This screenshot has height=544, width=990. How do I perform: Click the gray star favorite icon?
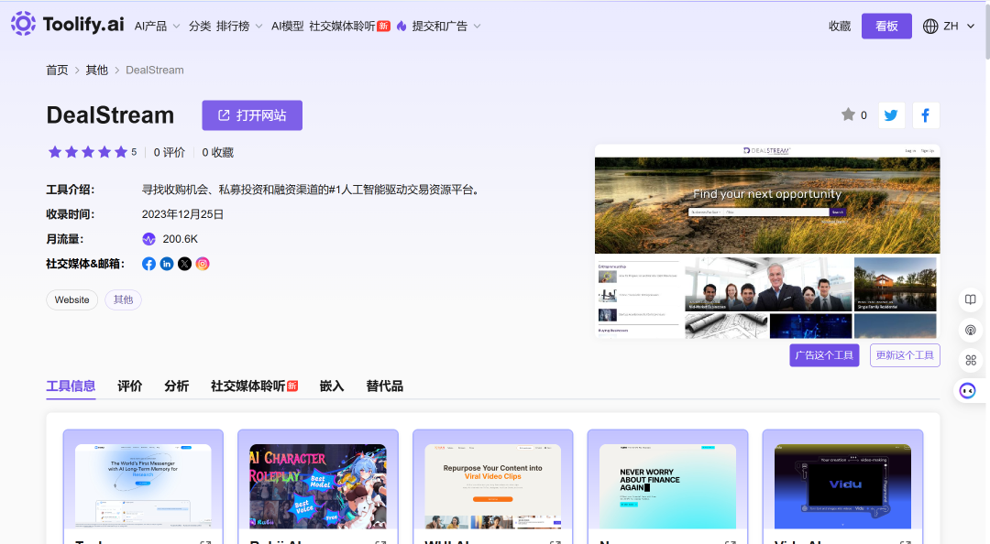(848, 114)
